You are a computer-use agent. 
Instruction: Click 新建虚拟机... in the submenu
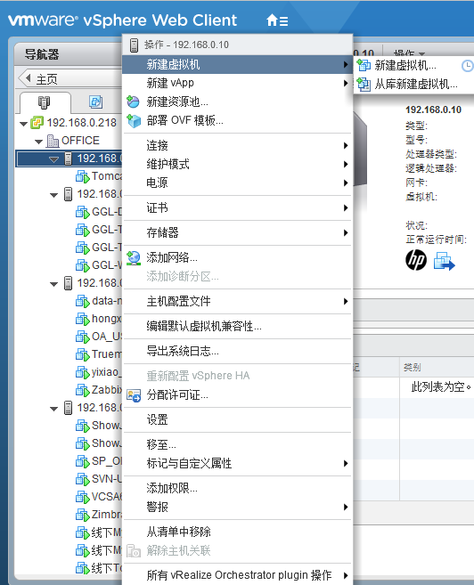[405, 66]
